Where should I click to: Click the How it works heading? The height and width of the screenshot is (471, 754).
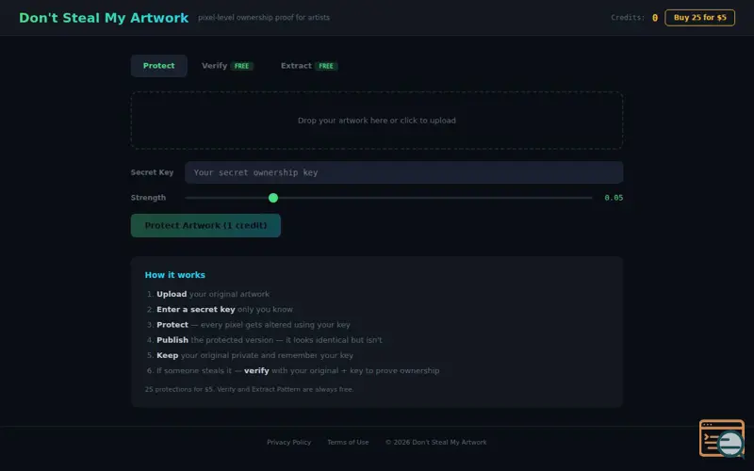point(175,275)
